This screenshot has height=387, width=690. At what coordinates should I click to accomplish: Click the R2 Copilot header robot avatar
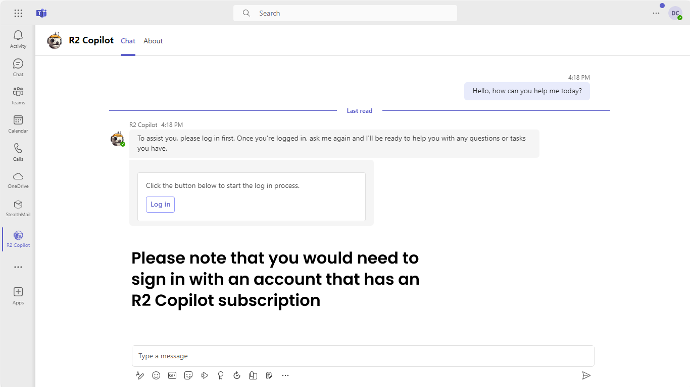tap(55, 41)
